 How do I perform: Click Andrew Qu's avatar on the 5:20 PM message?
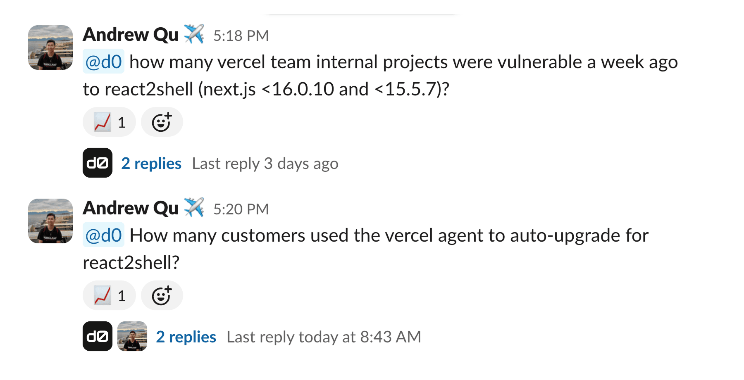tap(50, 221)
